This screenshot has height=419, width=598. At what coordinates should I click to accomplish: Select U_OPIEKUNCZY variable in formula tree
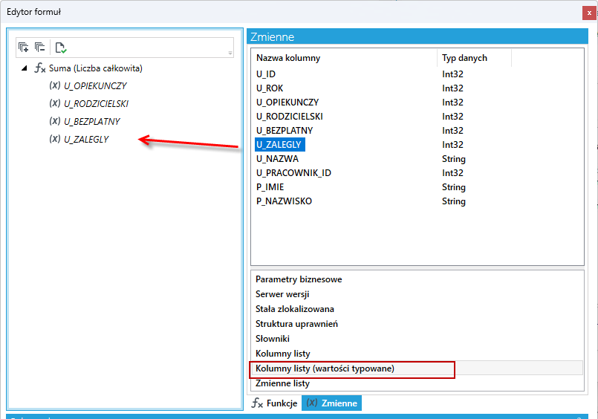click(95, 85)
